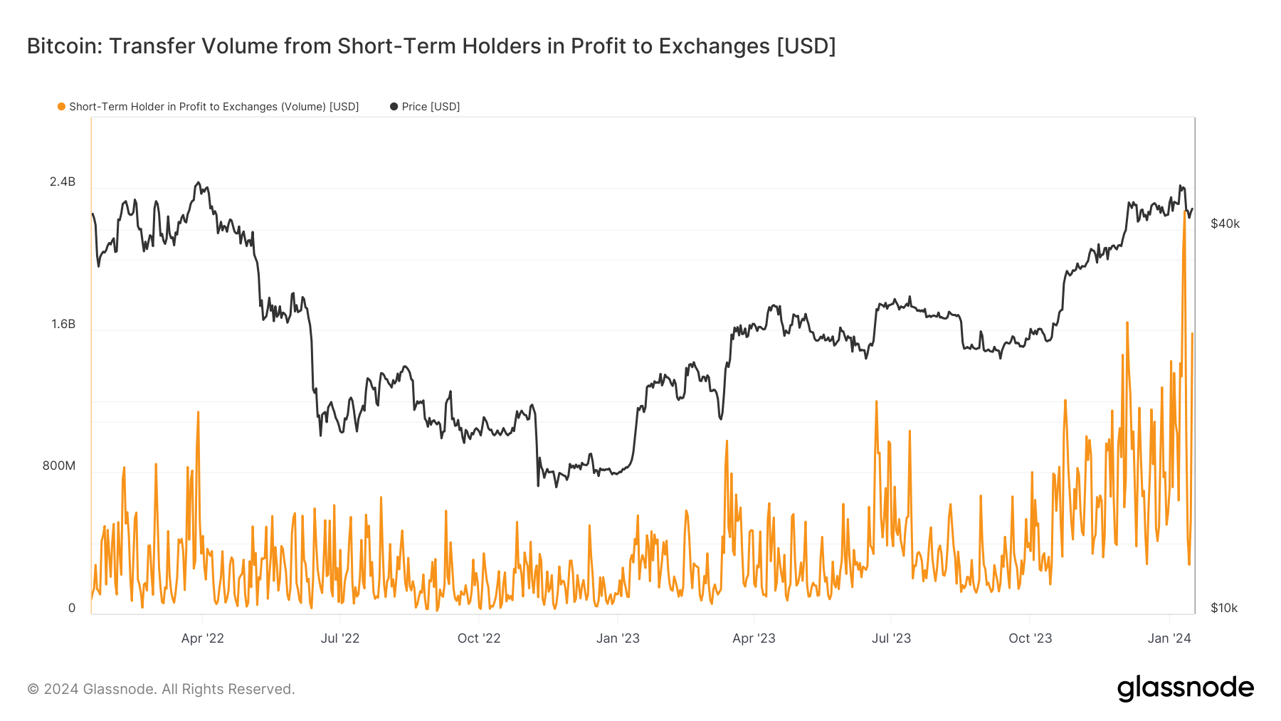Open the Glassnode copyright notice text
Screen dimensions: 1281x721
click(161, 689)
